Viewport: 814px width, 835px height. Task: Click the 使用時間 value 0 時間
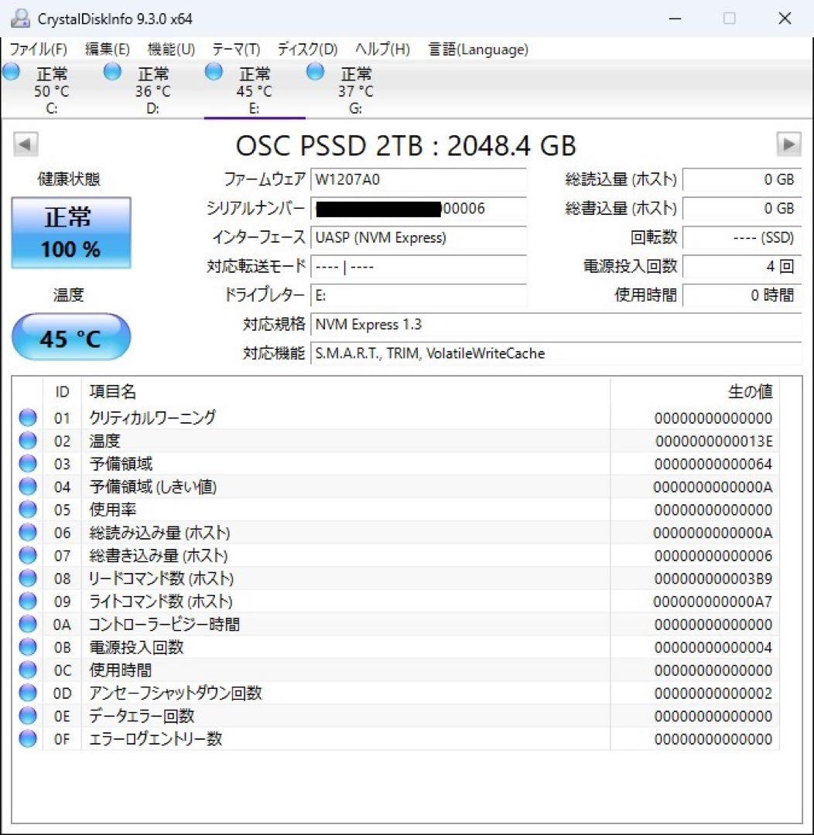(x=741, y=295)
